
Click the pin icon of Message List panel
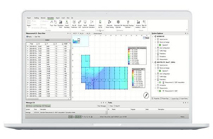click(104, 103)
